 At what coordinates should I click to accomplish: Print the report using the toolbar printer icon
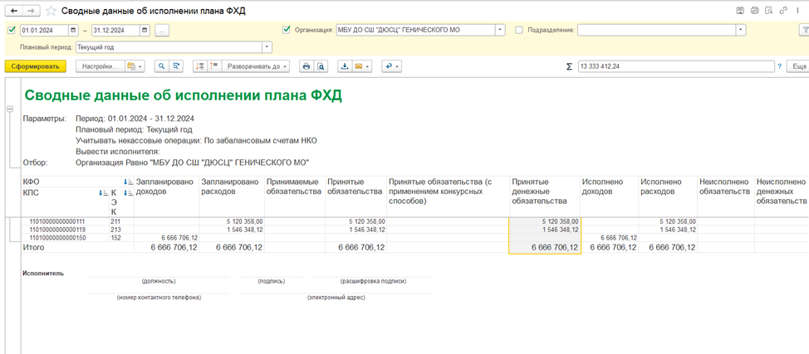306,66
